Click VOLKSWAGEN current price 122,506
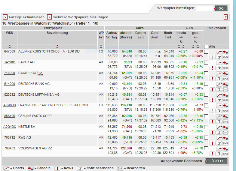 click(x=126, y=148)
